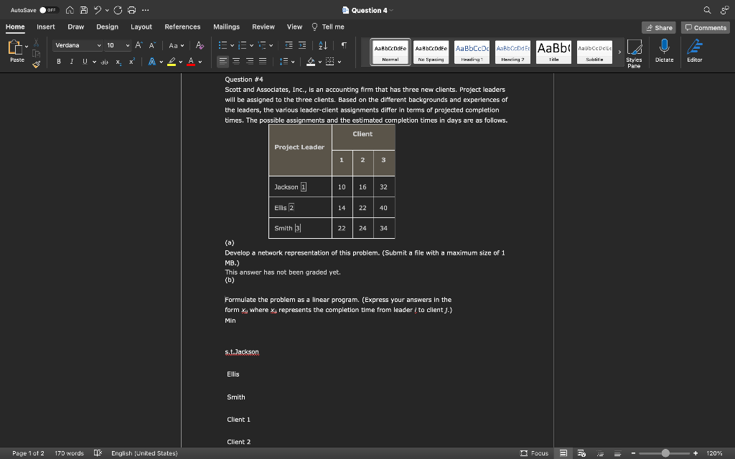Select the Heading 1 style

coord(471,52)
